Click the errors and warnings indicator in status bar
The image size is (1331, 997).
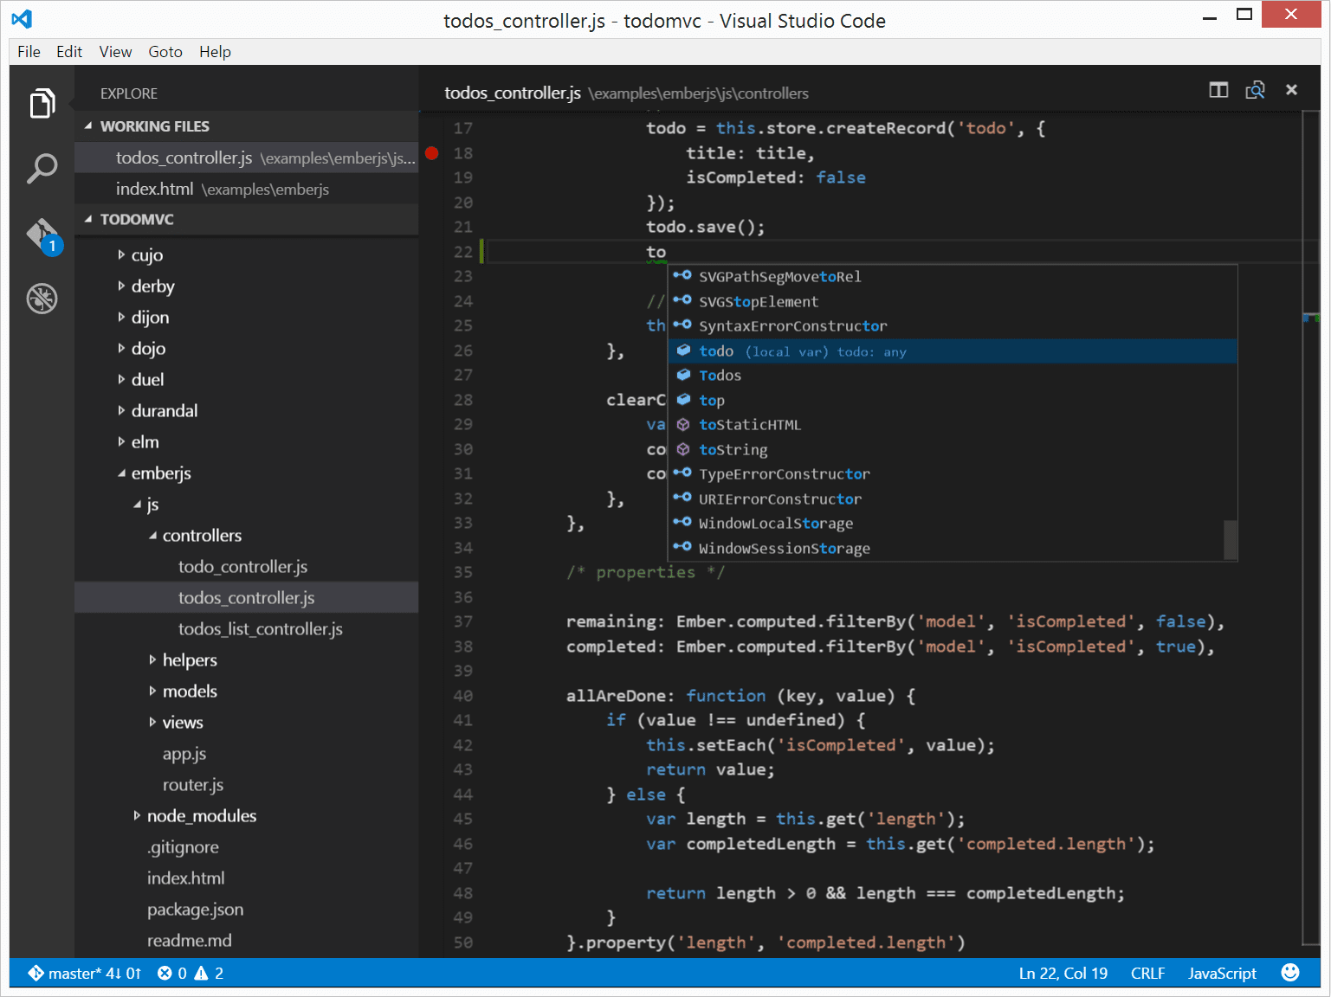[190, 973]
